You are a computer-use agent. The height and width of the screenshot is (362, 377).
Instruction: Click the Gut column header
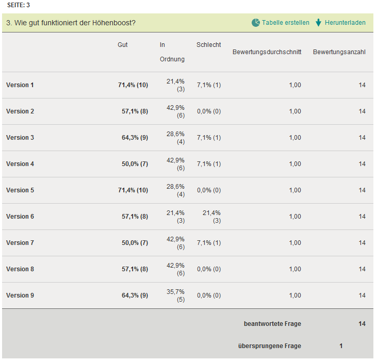click(123, 45)
